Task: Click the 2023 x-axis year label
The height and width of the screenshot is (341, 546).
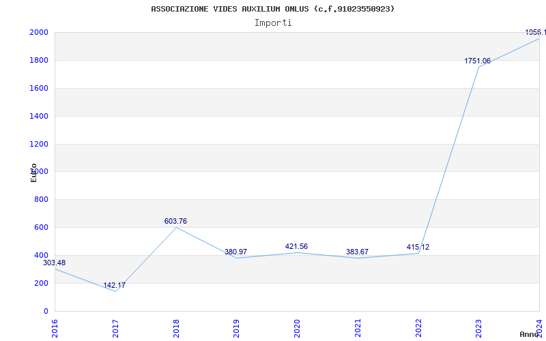Action: point(479,329)
